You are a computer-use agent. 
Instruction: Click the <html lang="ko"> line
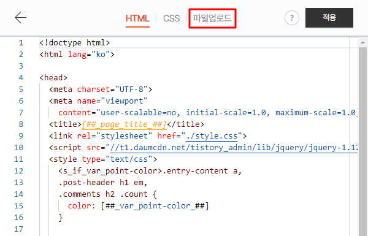77,55
